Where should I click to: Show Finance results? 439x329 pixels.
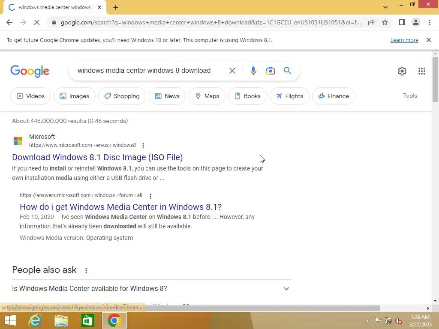[334, 96]
